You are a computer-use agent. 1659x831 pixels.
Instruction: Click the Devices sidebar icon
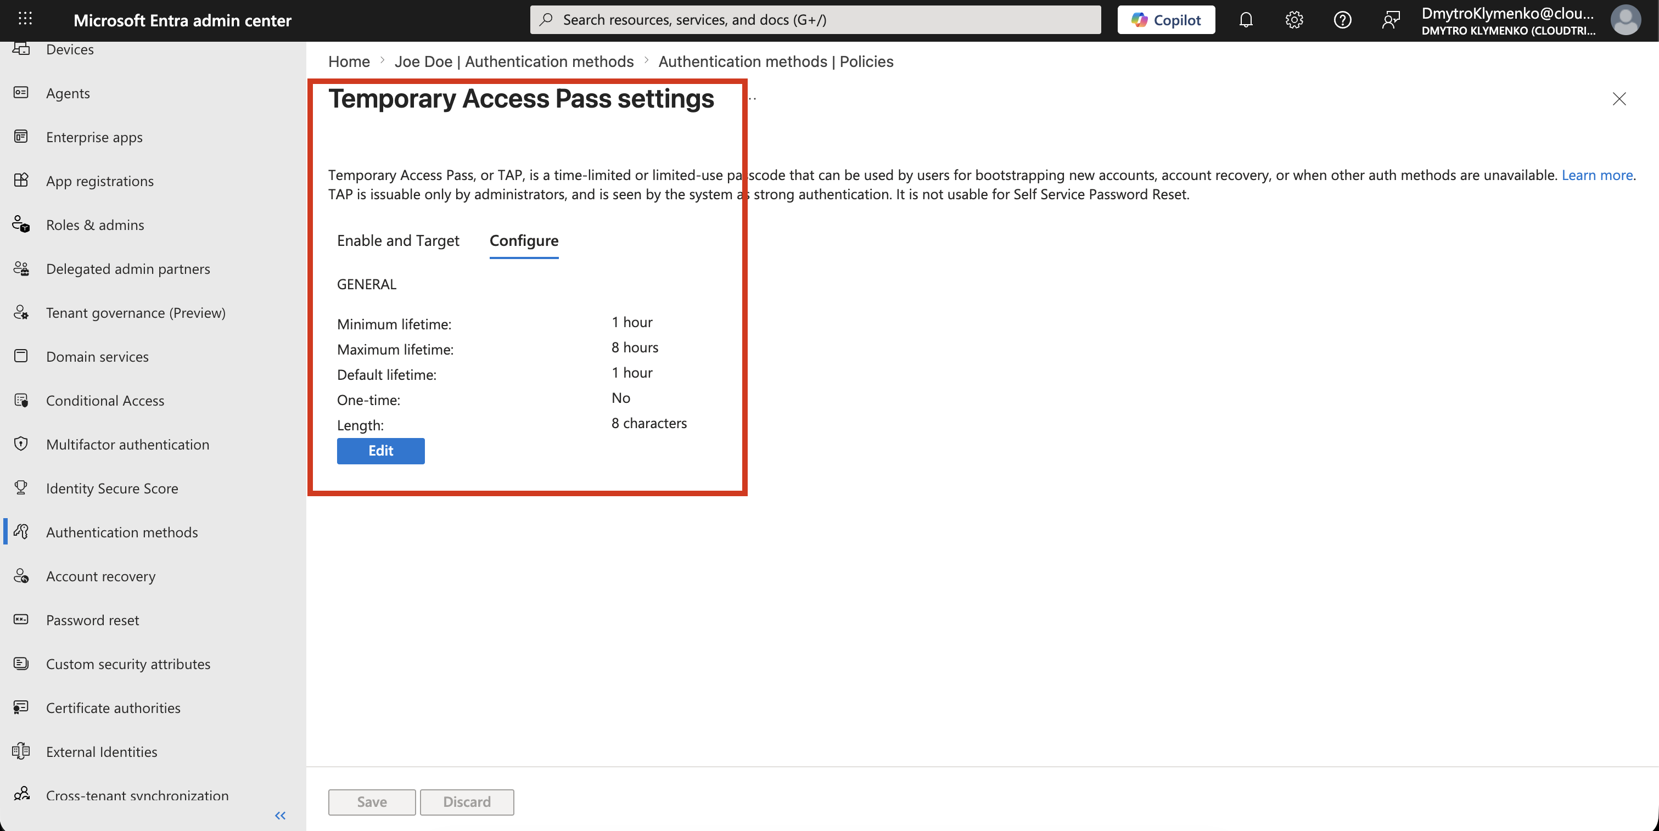pyautogui.click(x=21, y=49)
